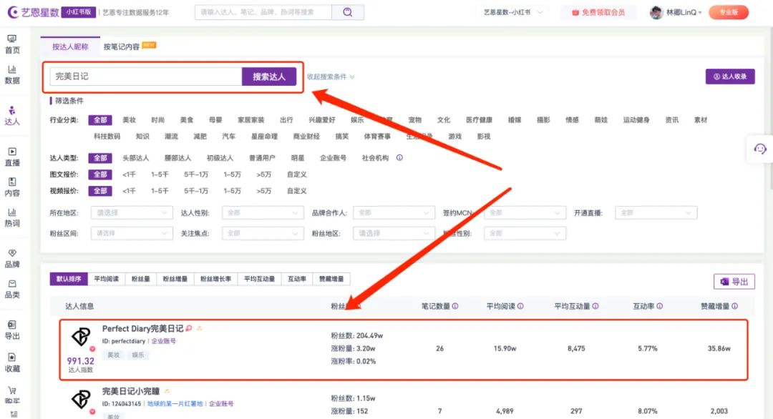Select 头部达人 under influencer type
Viewport: 773px width, 419px height.
pyautogui.click(x=135, y=158)
